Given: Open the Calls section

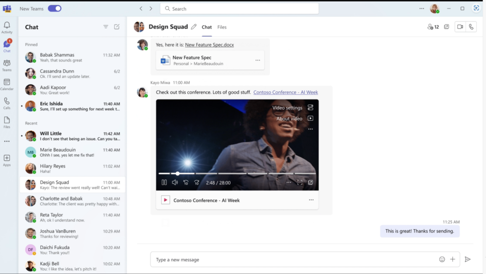Looking at the screenshot, I should click(x=7, y=103).
